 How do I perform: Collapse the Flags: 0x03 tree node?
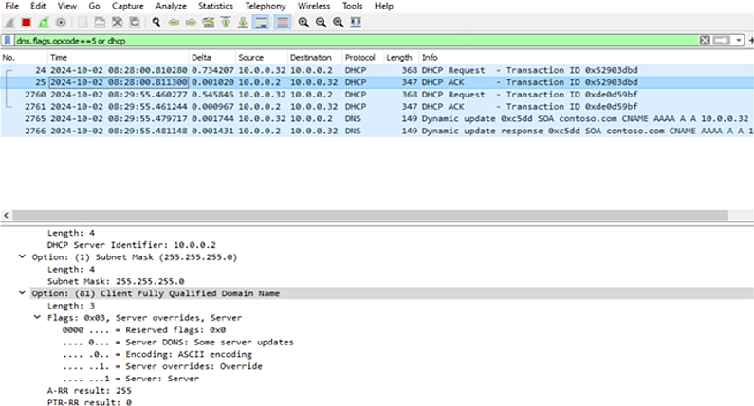point(38,317)
